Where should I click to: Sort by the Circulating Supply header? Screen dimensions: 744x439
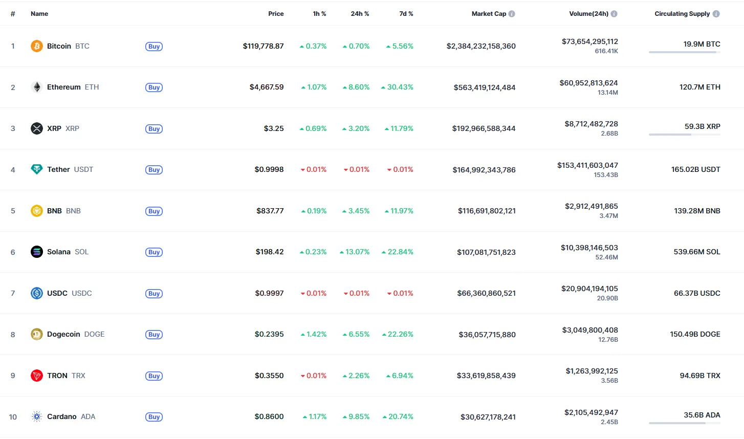[682, 14]
